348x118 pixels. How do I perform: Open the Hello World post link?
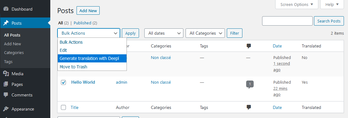pyautogui.click(x=83, y=82)
